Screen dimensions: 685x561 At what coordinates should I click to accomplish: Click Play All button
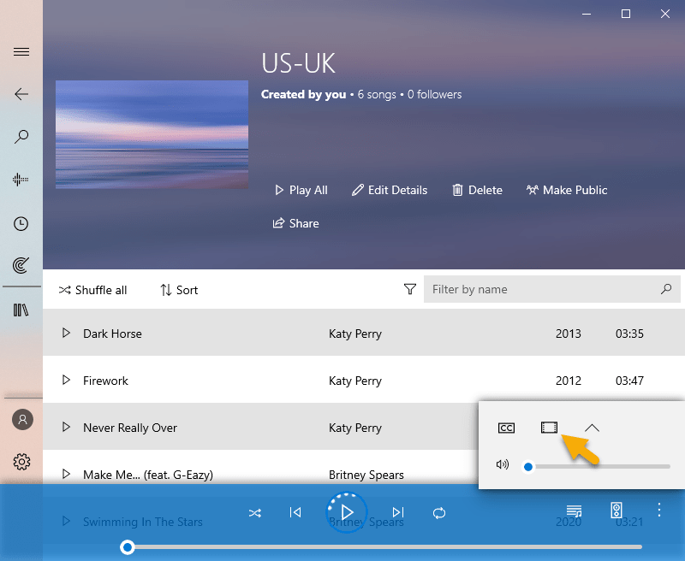pos(301,190)
